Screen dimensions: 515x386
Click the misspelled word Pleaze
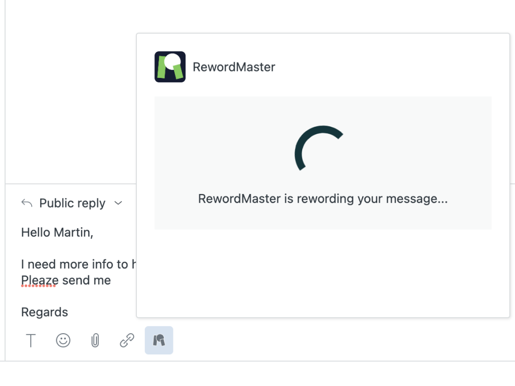40,280
